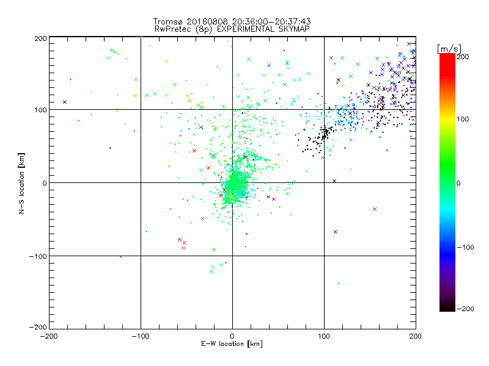Click the y-axis tick label '-100'

[38, 256]
